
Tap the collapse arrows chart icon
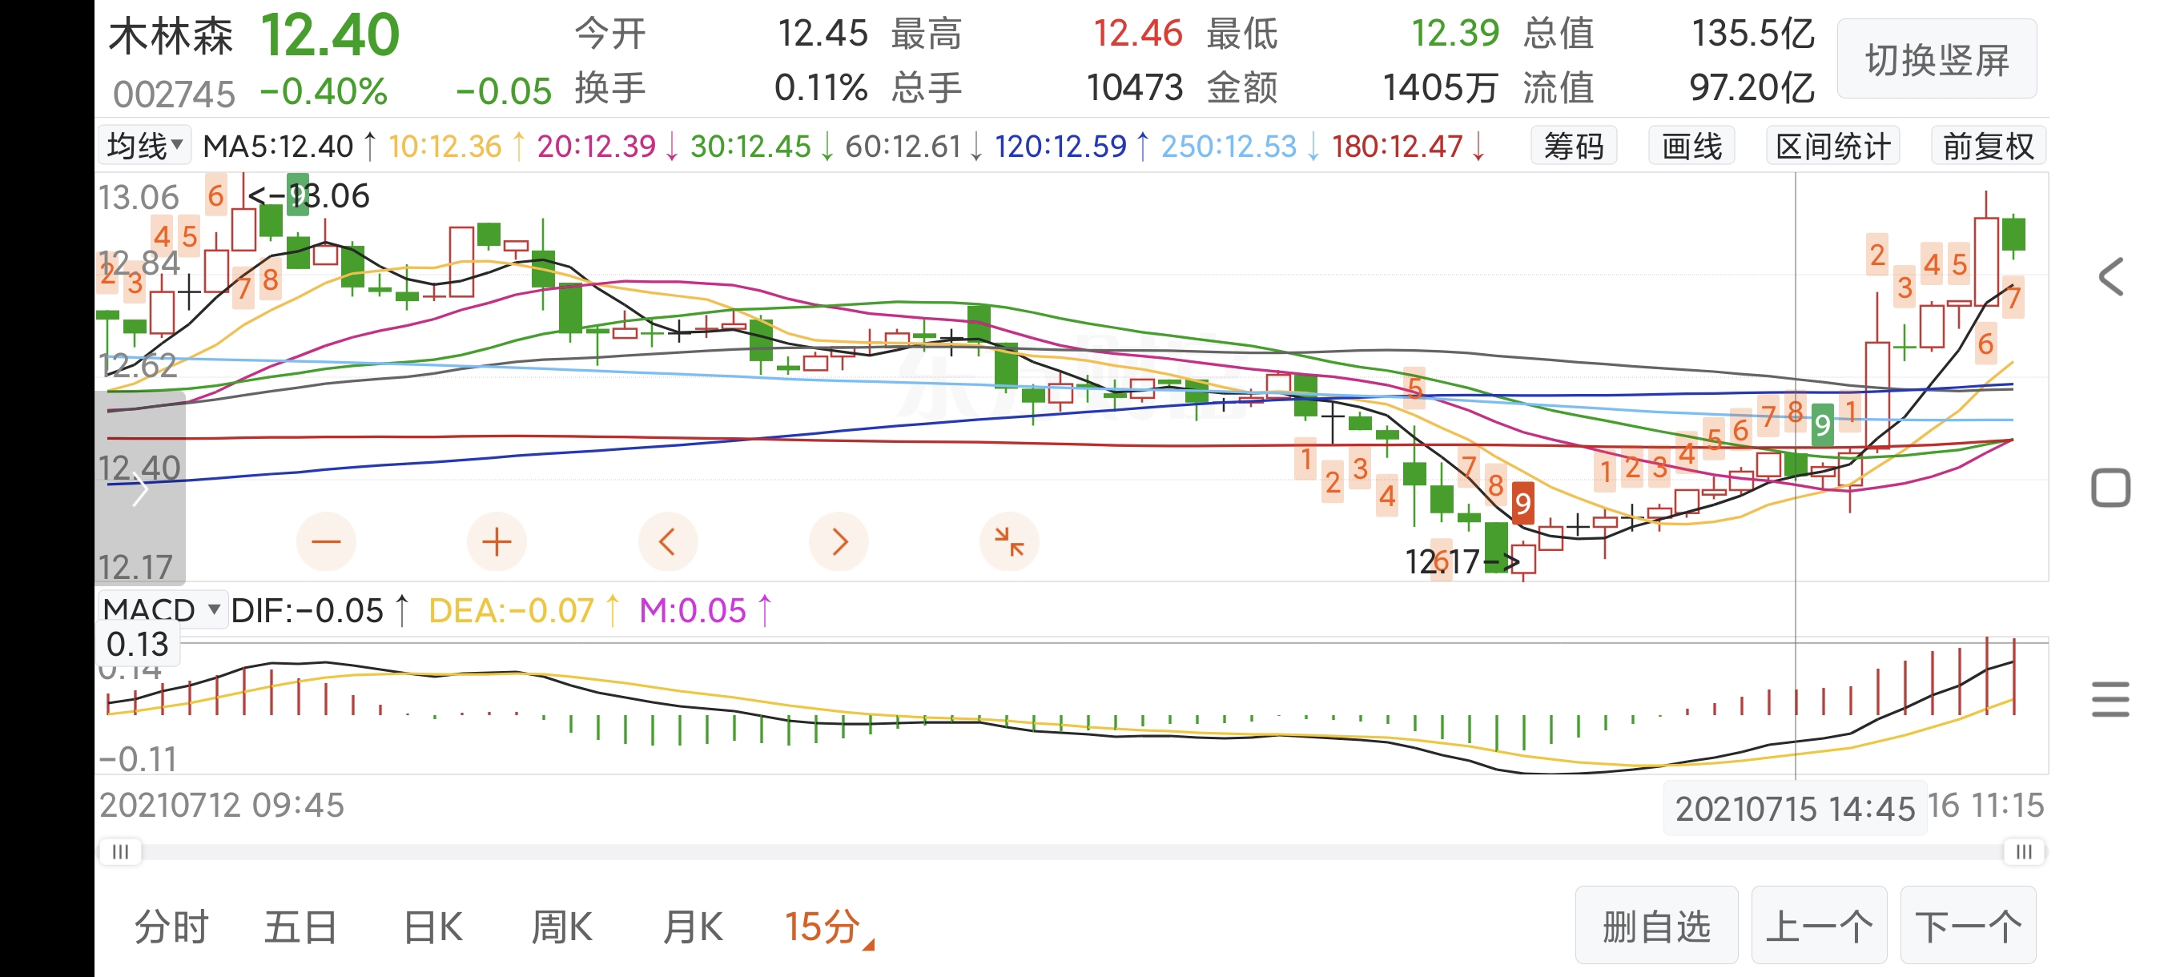click(1008, 541)
